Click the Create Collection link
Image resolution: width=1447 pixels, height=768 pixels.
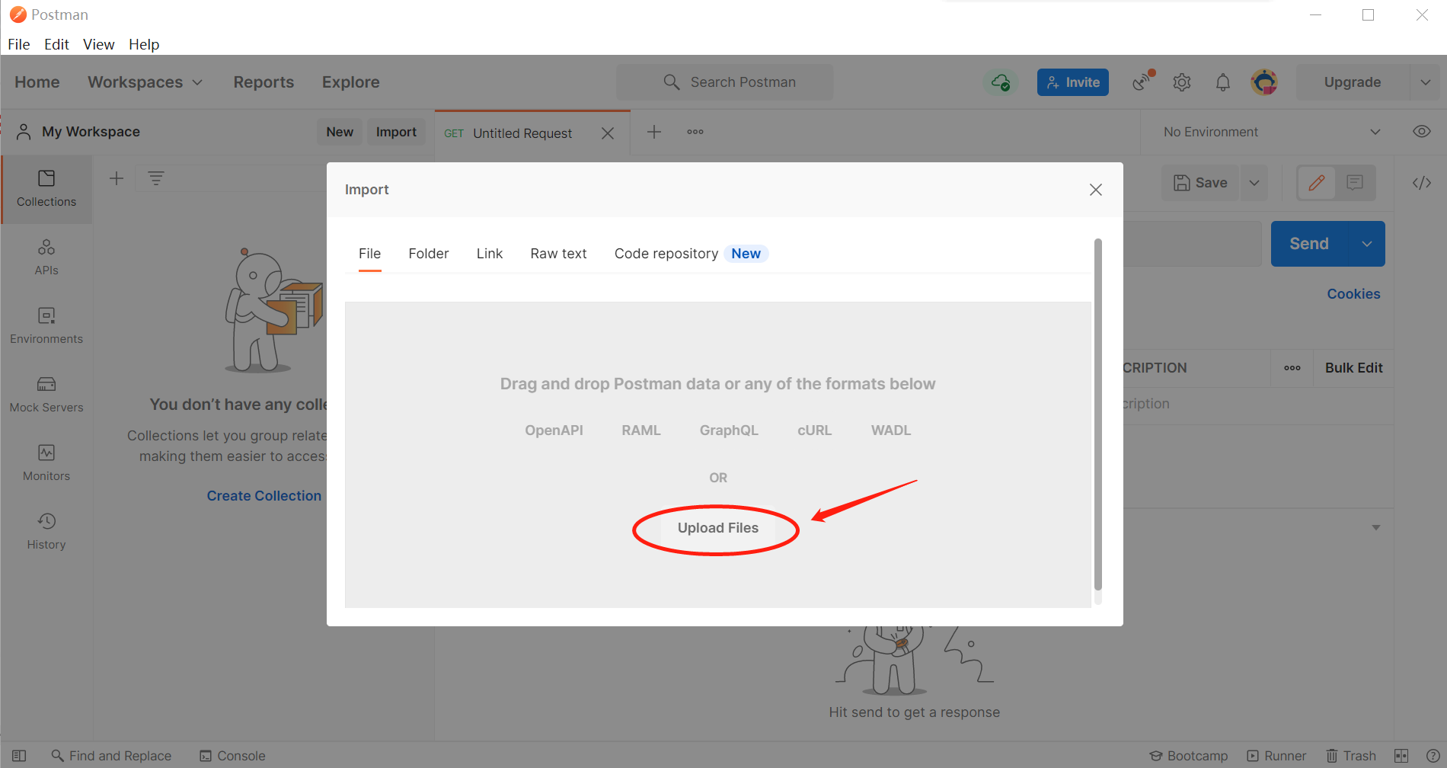264,495
